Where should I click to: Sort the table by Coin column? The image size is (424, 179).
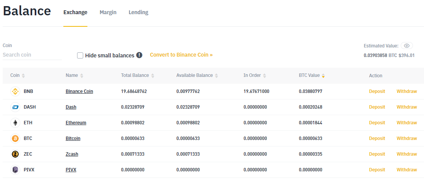click(x=23, y=76)
